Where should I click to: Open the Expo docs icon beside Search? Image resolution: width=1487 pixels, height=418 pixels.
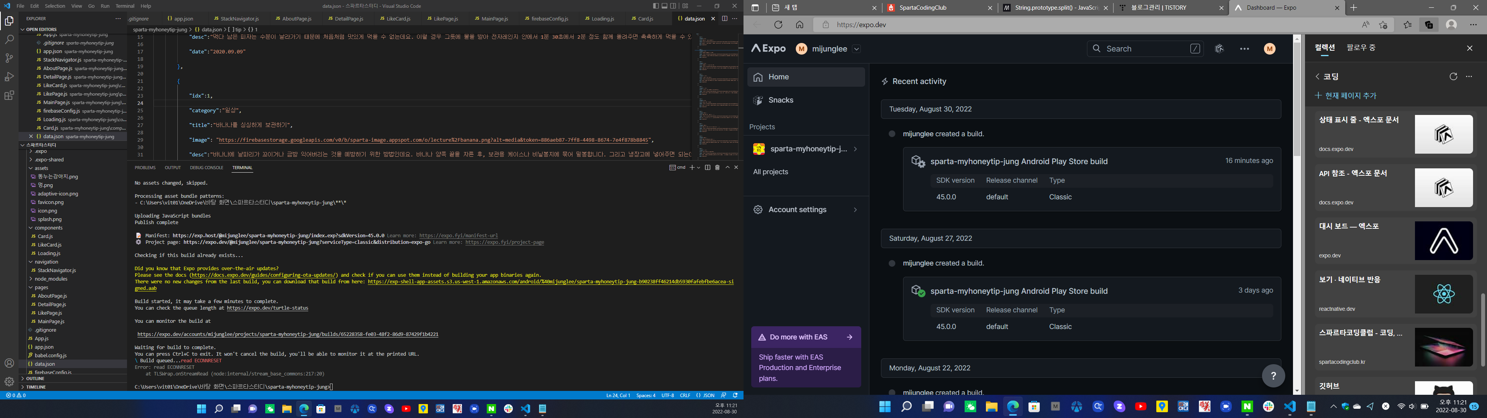click(1220, 49)
